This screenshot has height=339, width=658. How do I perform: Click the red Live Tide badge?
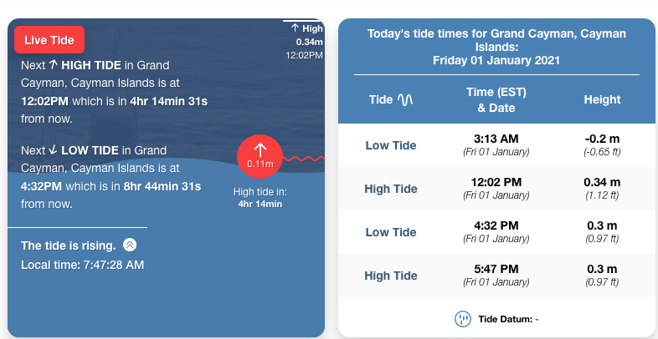(49, 39)
